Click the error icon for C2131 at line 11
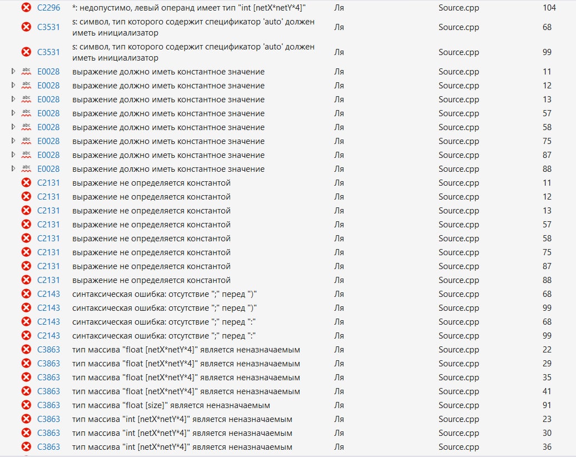This screenshot has width=576, height=457. 26,183
